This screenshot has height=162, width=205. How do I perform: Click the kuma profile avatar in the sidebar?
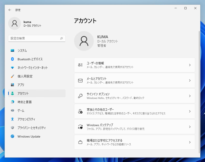tap(14, 23)
